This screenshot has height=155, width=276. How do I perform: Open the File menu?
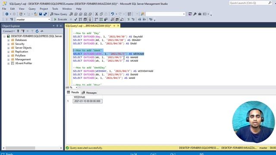point(4,9)
